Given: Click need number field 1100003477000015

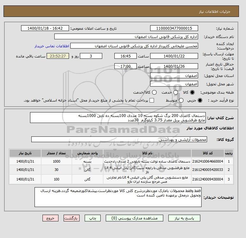Looking at the screenshot, I should click(x=174, y=28).
